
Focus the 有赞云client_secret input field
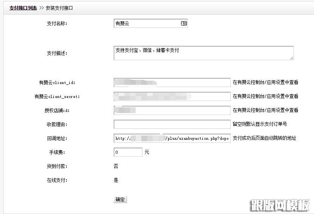coord(172,96)
